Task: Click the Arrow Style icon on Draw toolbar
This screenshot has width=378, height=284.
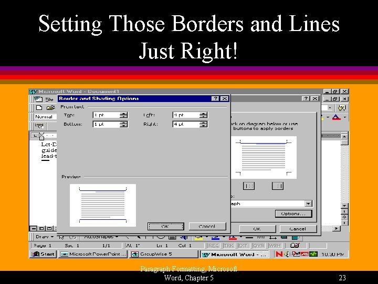Action: [273, 238]
